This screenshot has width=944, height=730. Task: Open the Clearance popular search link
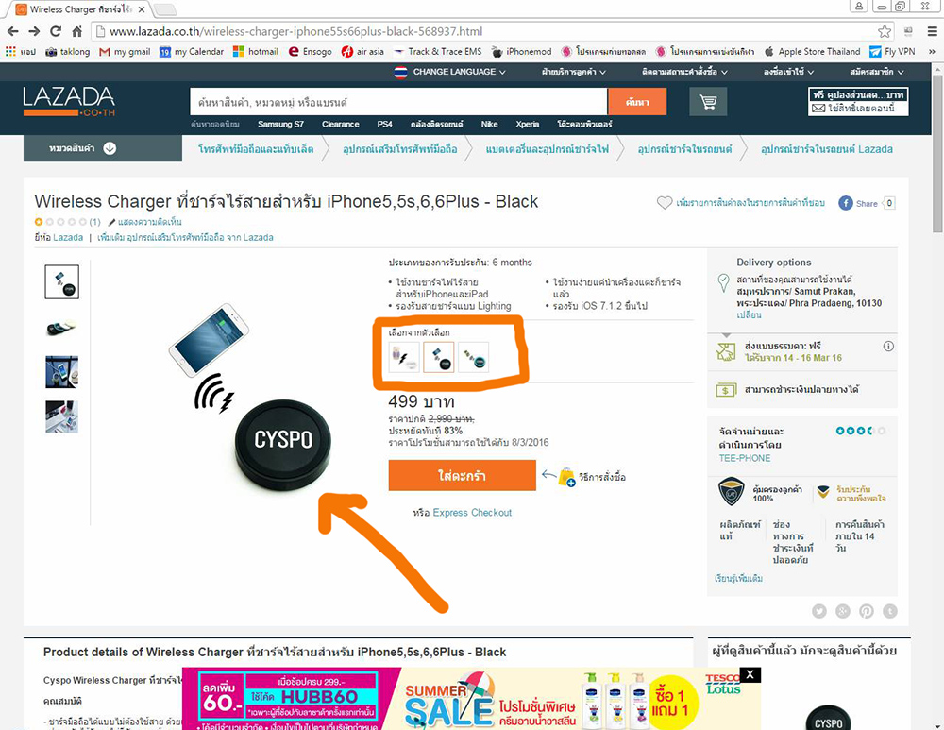pos(340,124)
